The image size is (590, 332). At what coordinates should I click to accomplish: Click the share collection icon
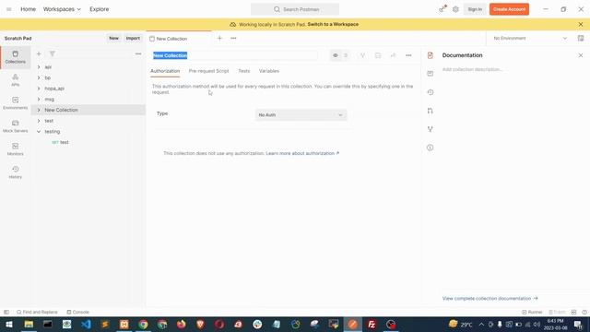[393, 55]
